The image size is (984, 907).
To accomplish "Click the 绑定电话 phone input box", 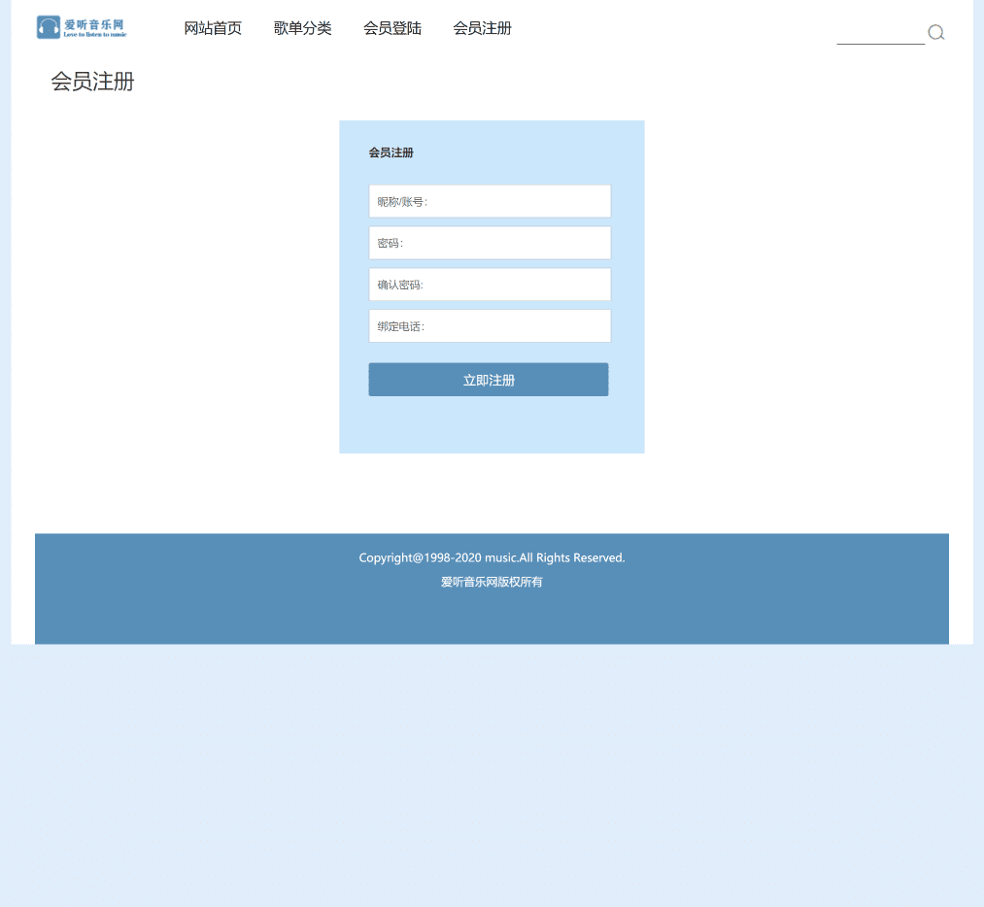I will click(x=489, y=325).
